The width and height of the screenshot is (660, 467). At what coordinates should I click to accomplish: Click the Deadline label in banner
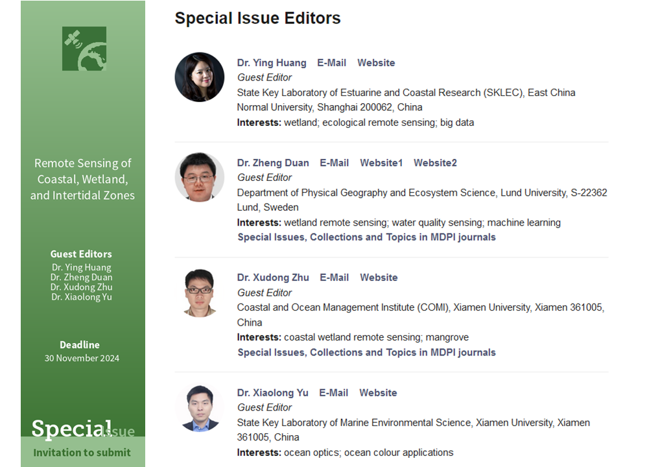tap(80, 345)
